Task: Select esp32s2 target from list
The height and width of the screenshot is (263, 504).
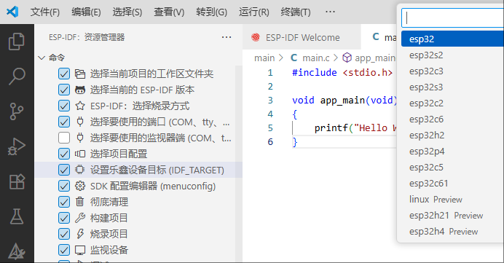Action: click(452, 55)
